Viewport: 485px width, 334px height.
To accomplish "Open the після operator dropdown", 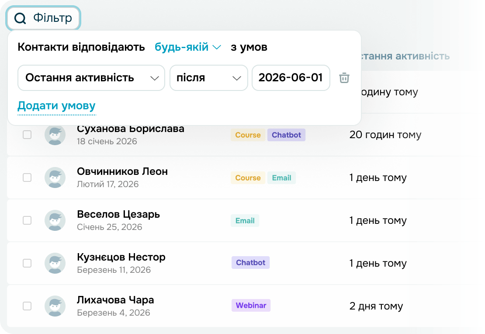I will (x=209, y=78).
